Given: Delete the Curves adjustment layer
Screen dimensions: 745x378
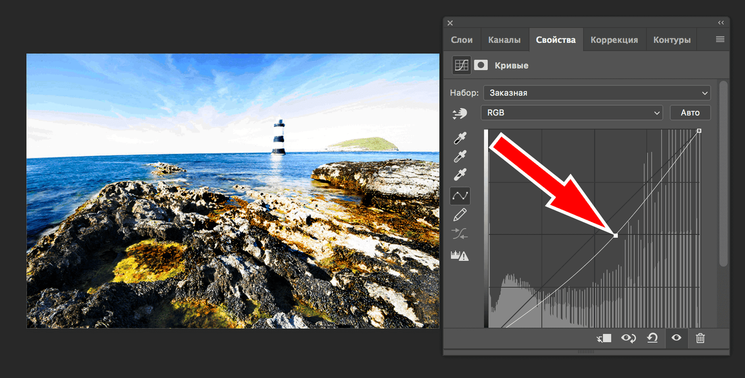Looking at the screenshot, I should click(700, 338).
